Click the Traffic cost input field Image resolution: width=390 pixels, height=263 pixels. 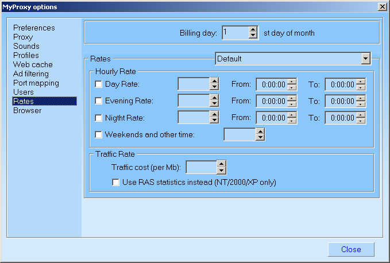202,167
